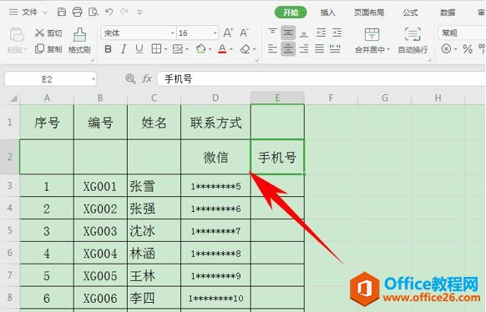Apply the fill color bucket

pyautogui.click(x=201, y=49)
